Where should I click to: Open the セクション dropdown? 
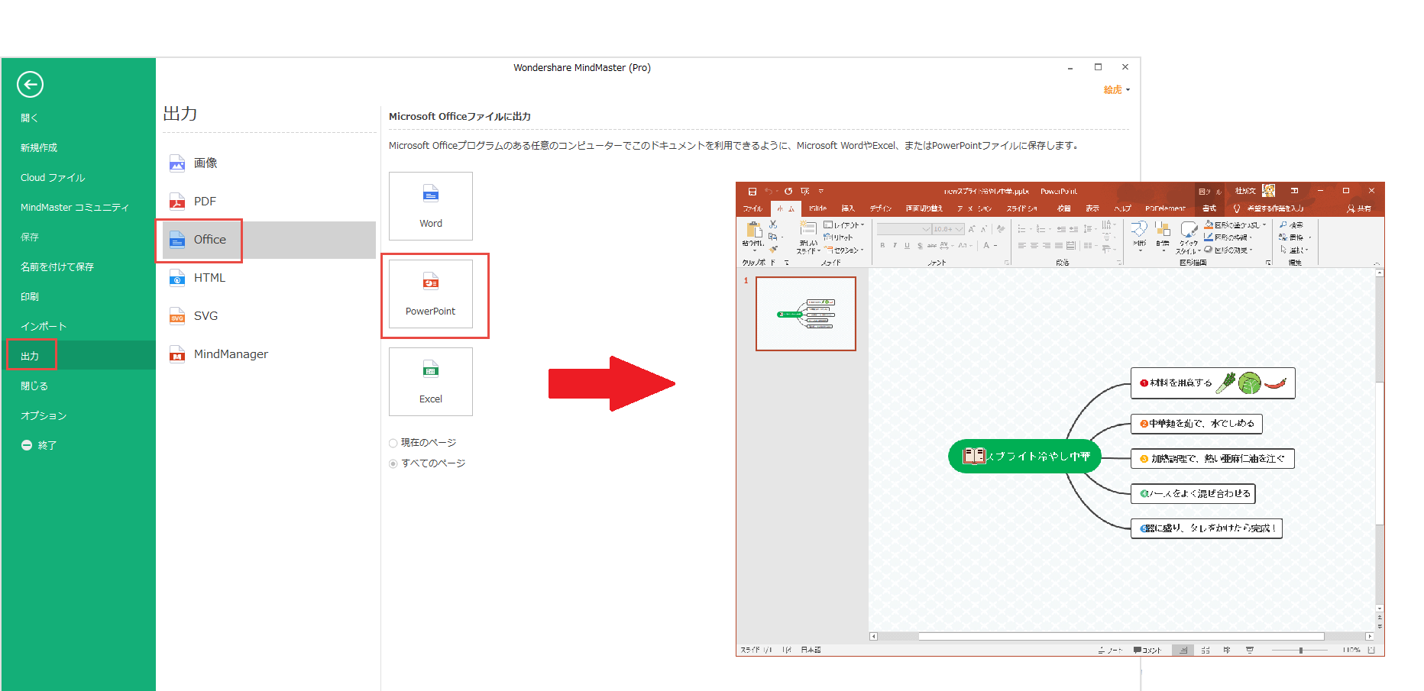pos(844,250)
